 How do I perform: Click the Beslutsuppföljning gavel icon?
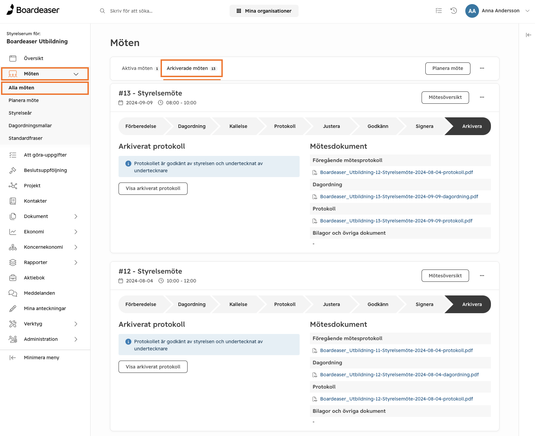[x=13, y=170]
